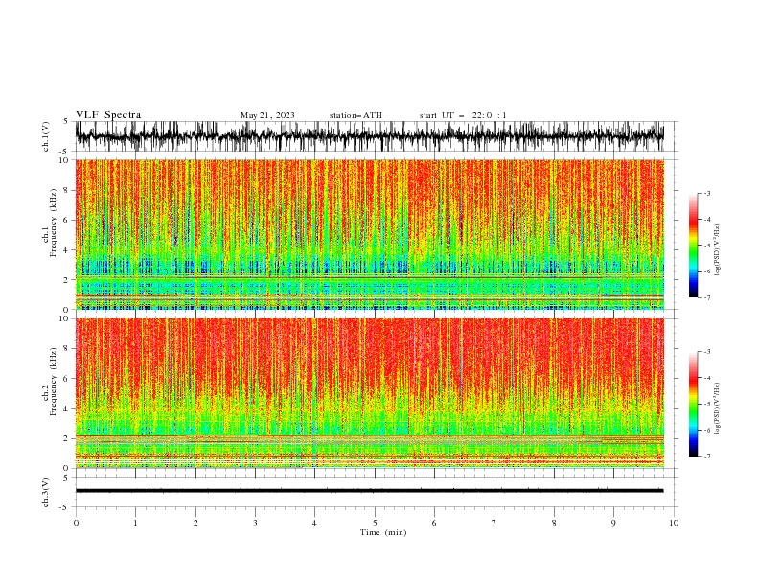Click the time axis tick label "9"
This screenshot has width=759, height=587.
click(x=613, y=523)
